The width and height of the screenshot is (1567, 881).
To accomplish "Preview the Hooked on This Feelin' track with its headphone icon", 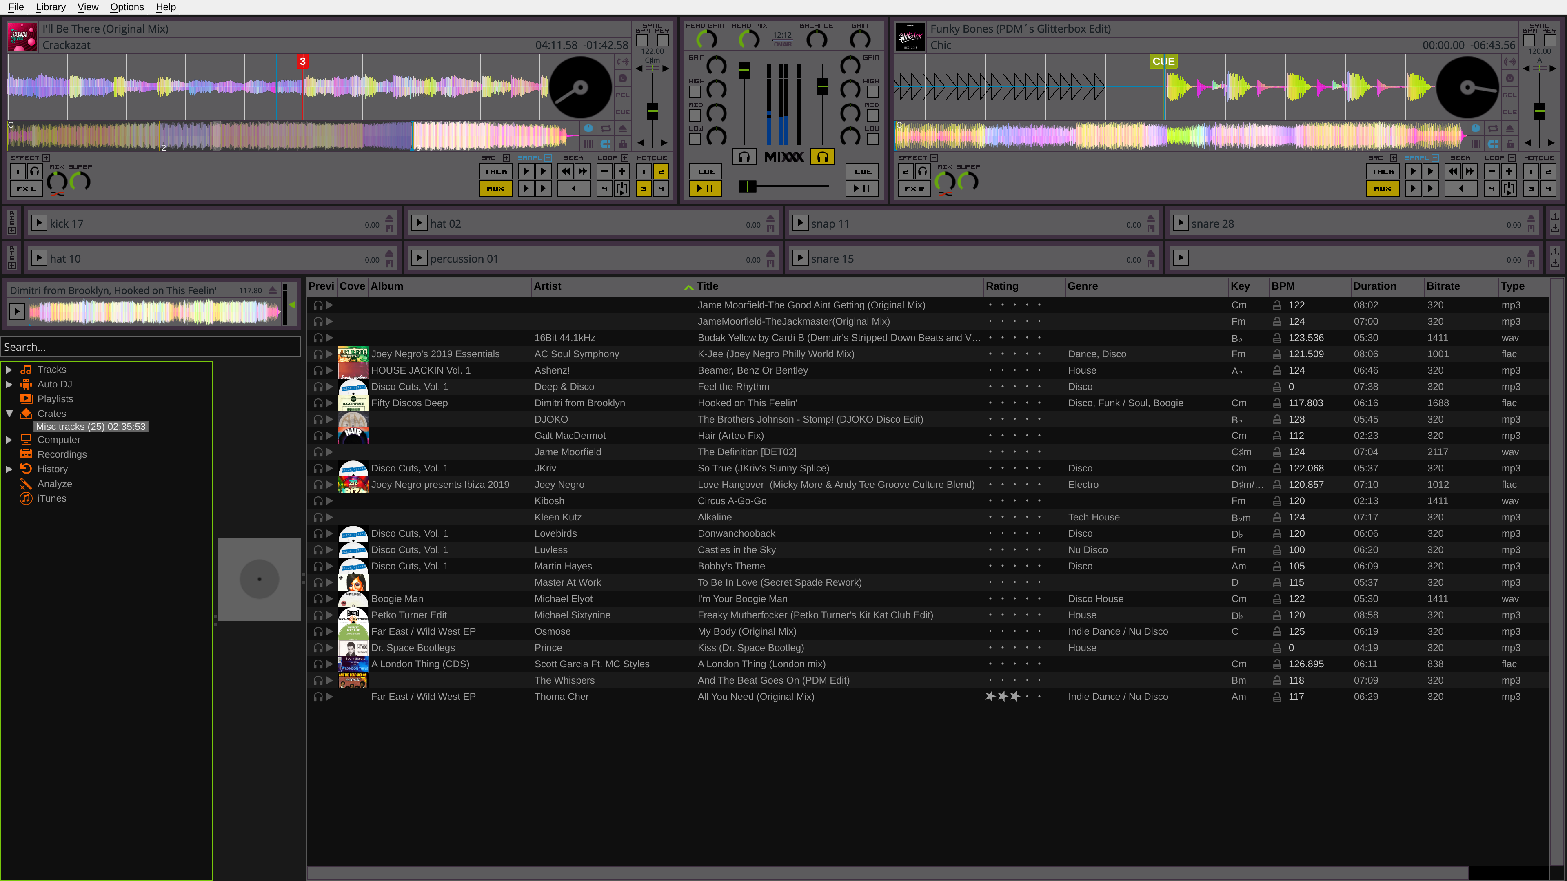I will [317, 403].
